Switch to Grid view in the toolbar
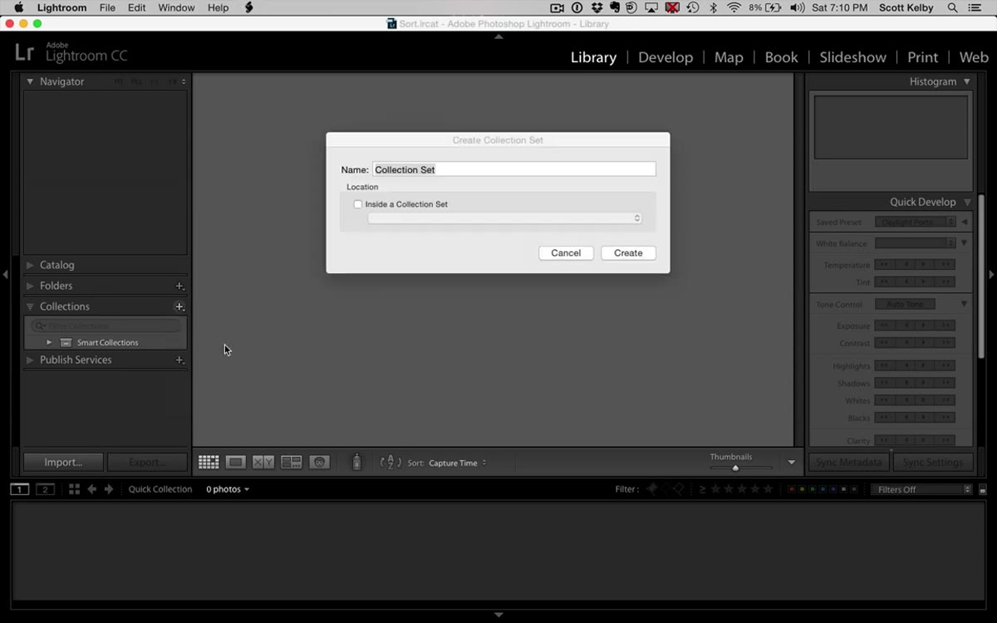 click(209, 463)
